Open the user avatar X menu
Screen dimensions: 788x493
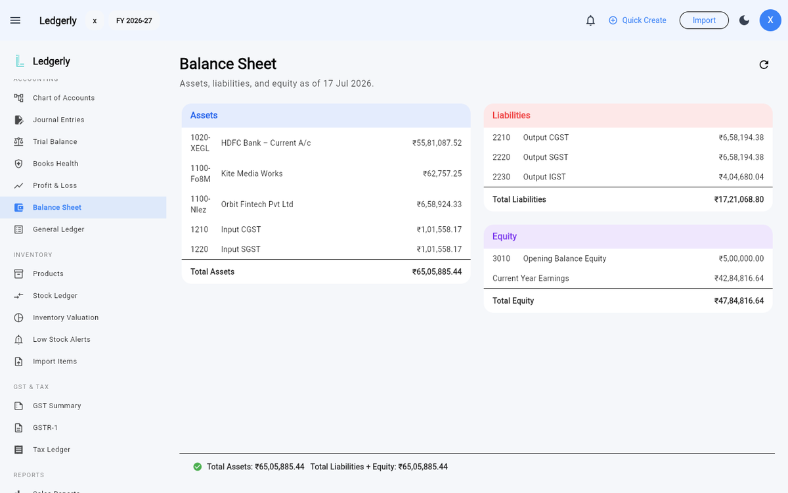pyautogui.click(x=770, y=20)
